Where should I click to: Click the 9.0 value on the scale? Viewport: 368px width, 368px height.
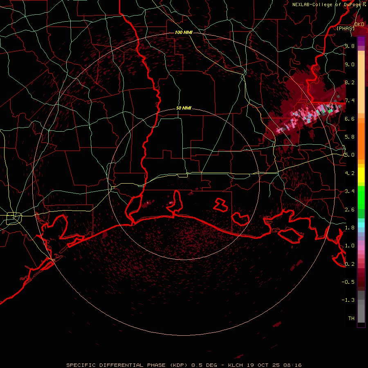click(350, 64)
